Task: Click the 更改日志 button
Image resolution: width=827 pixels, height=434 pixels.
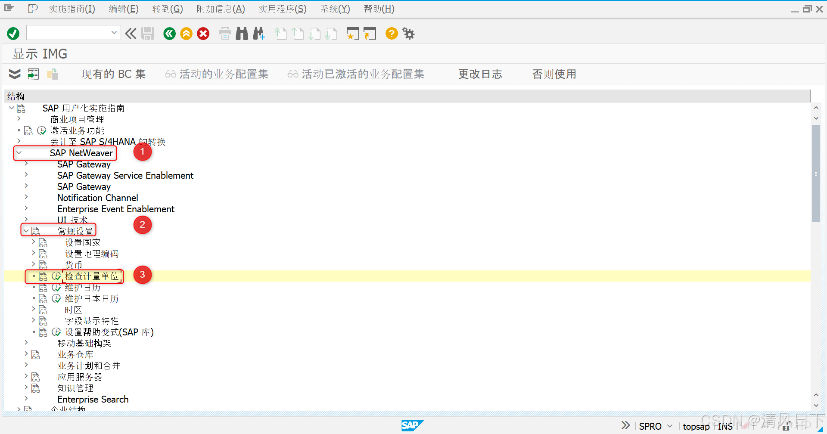Action: pos(480,74)
